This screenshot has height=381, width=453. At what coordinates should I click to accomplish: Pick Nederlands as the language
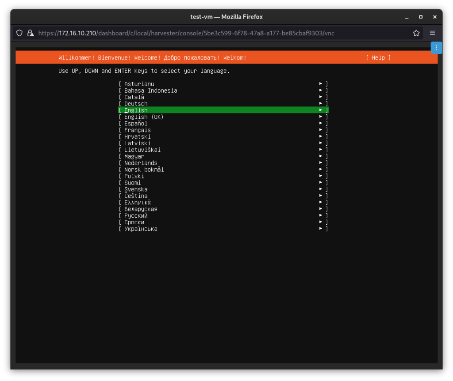tap(223, 163)
